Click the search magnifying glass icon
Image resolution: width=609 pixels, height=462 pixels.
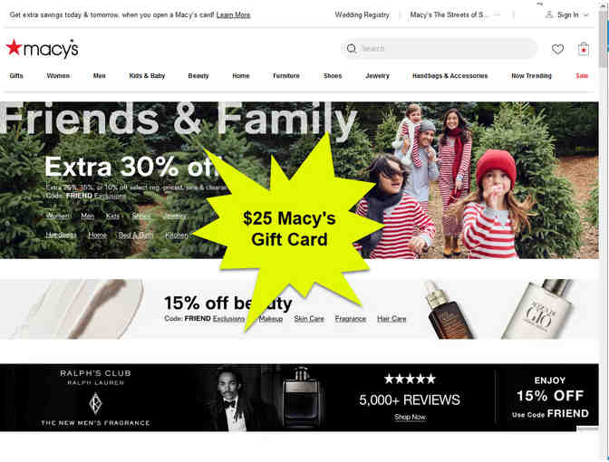click(352, 49)
